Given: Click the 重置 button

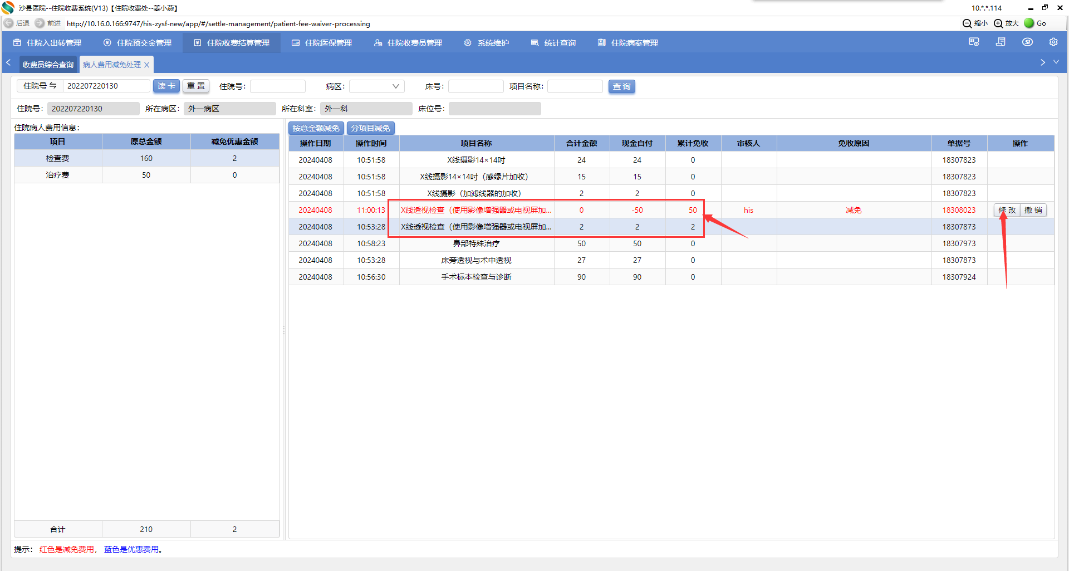Looking at the screenshot, I should pyautogui.click(x=196, y=86).
